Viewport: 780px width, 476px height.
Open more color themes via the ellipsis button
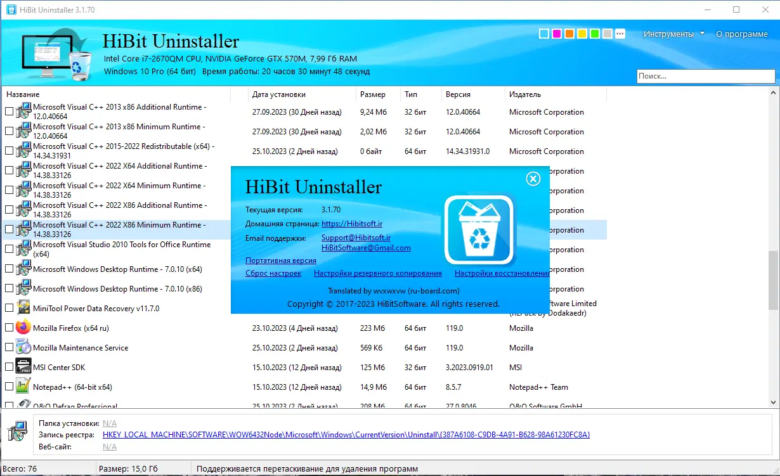tap(620, 34)
